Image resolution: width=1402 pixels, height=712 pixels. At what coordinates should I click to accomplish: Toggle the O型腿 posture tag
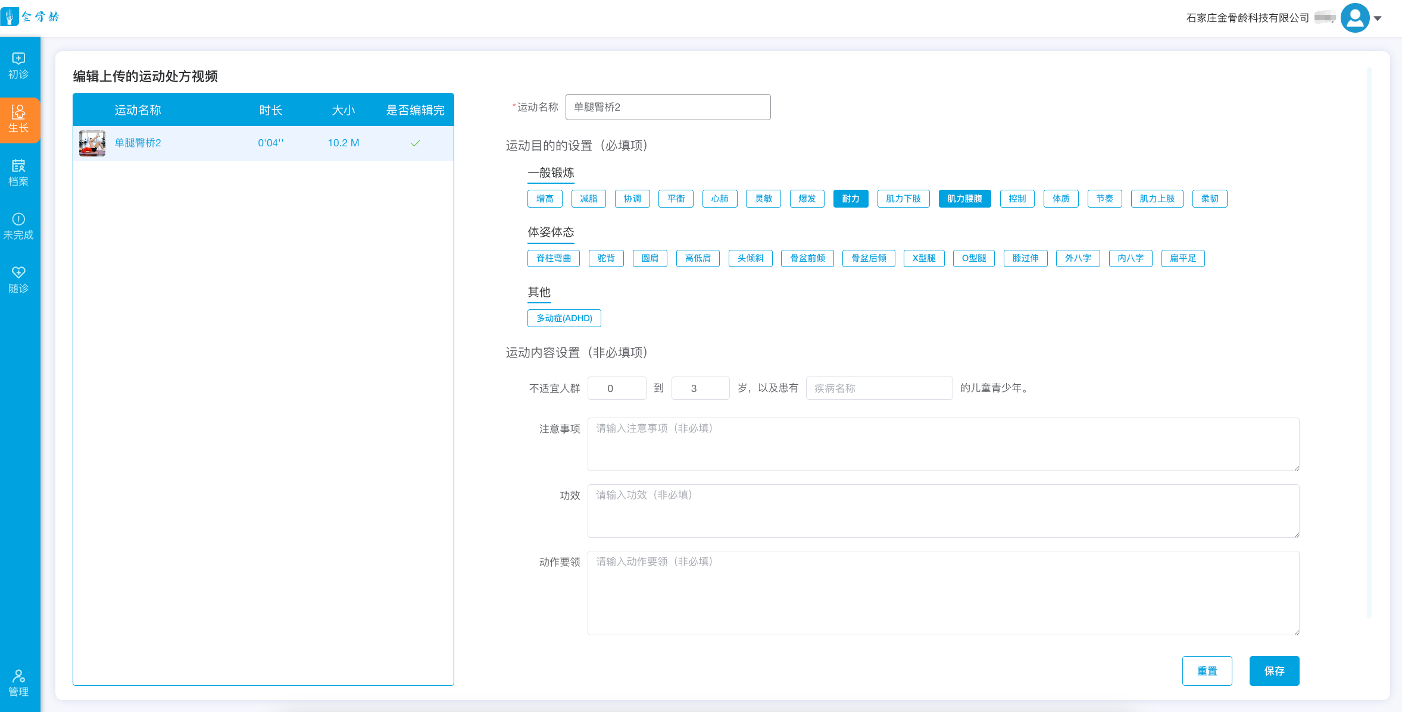[974, 258]
